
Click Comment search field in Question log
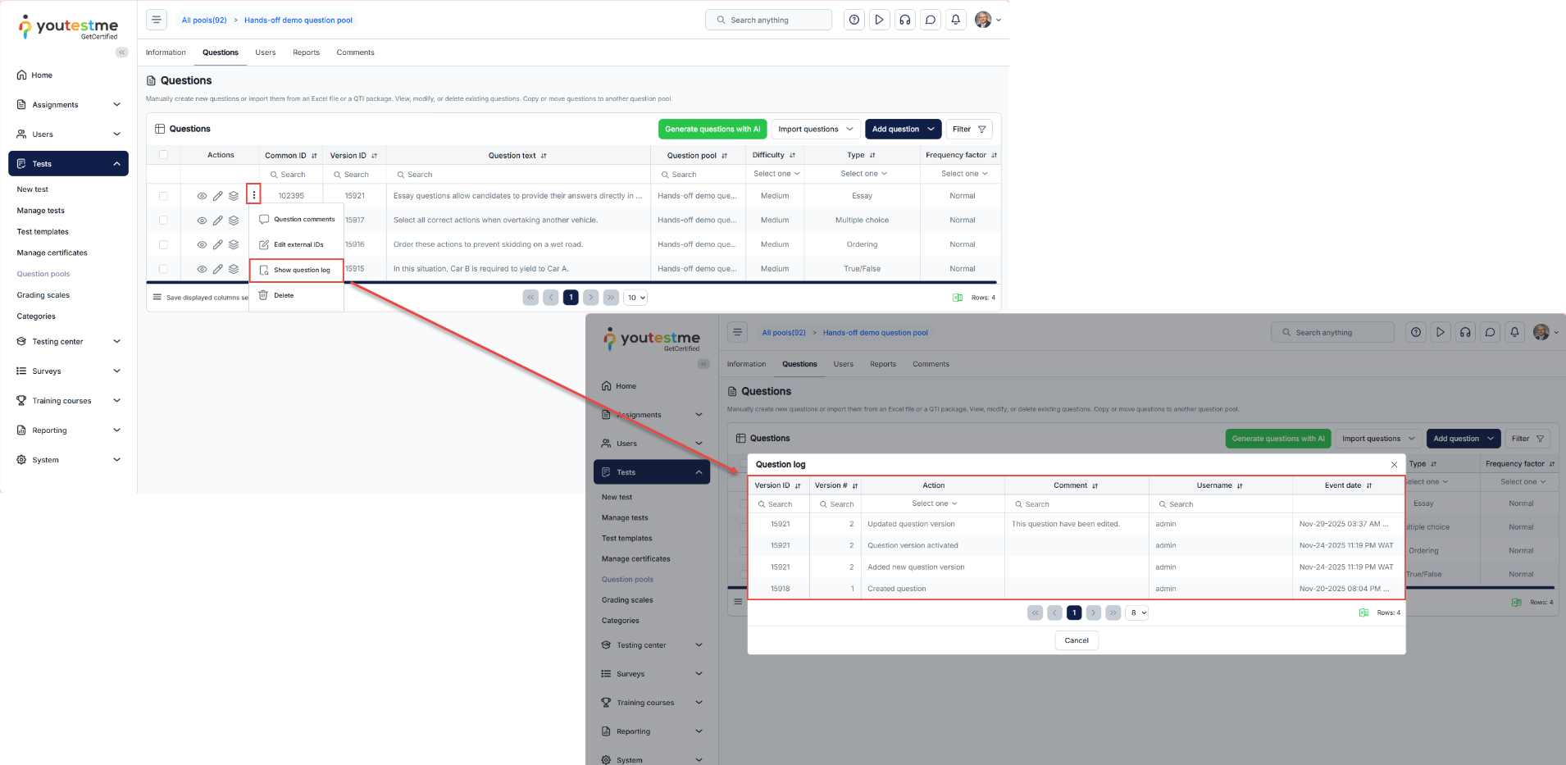pyautogui.click(x=1077, y=504)
